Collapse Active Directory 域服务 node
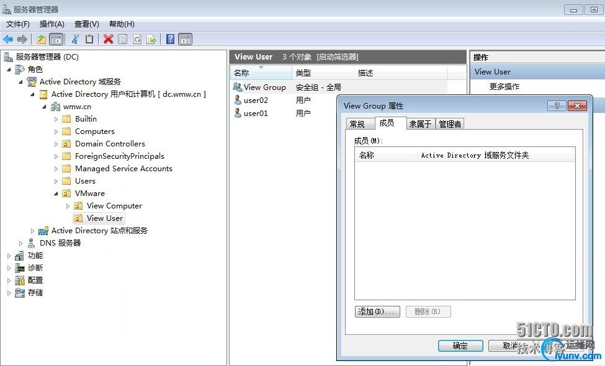Screen dimensions: 605x366 [21, 82]
